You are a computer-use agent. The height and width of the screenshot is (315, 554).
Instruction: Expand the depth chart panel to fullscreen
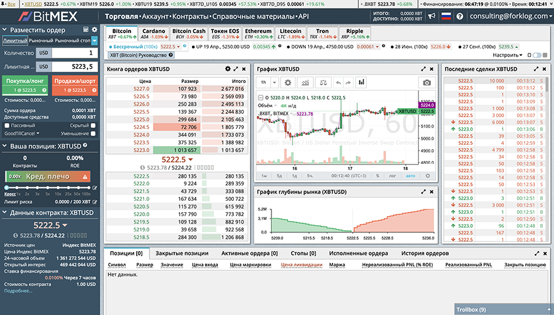pyautogui.click(x=423, y=192)
